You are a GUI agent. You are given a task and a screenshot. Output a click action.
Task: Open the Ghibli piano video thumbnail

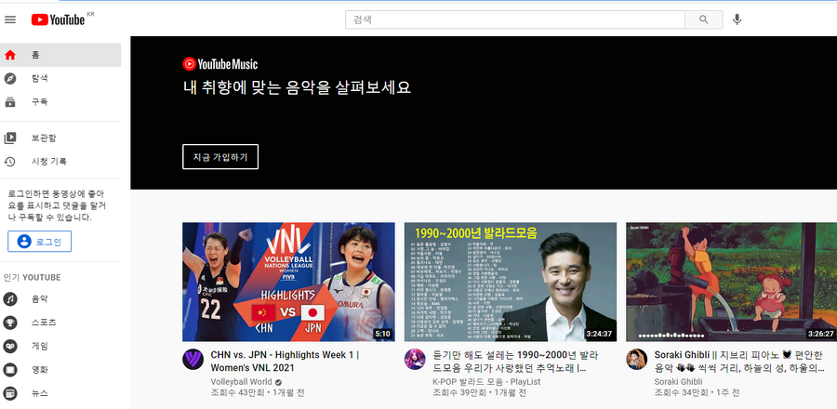731,282
